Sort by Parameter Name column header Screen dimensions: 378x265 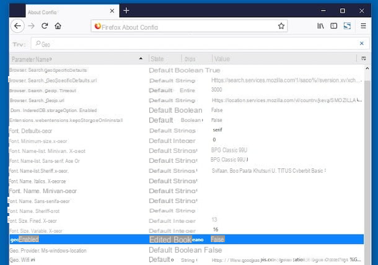tap(79, 59)
